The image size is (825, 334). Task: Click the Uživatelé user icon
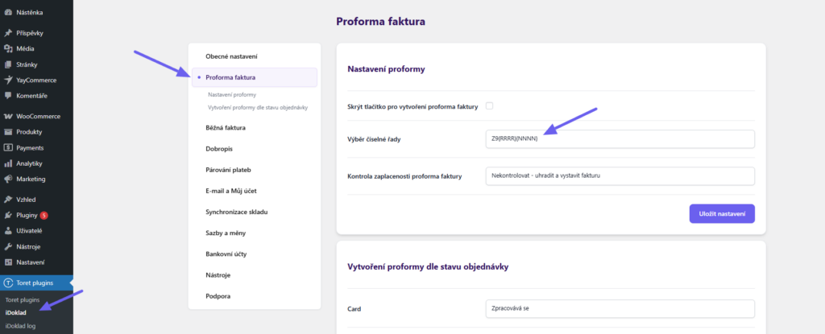[8, 231]
